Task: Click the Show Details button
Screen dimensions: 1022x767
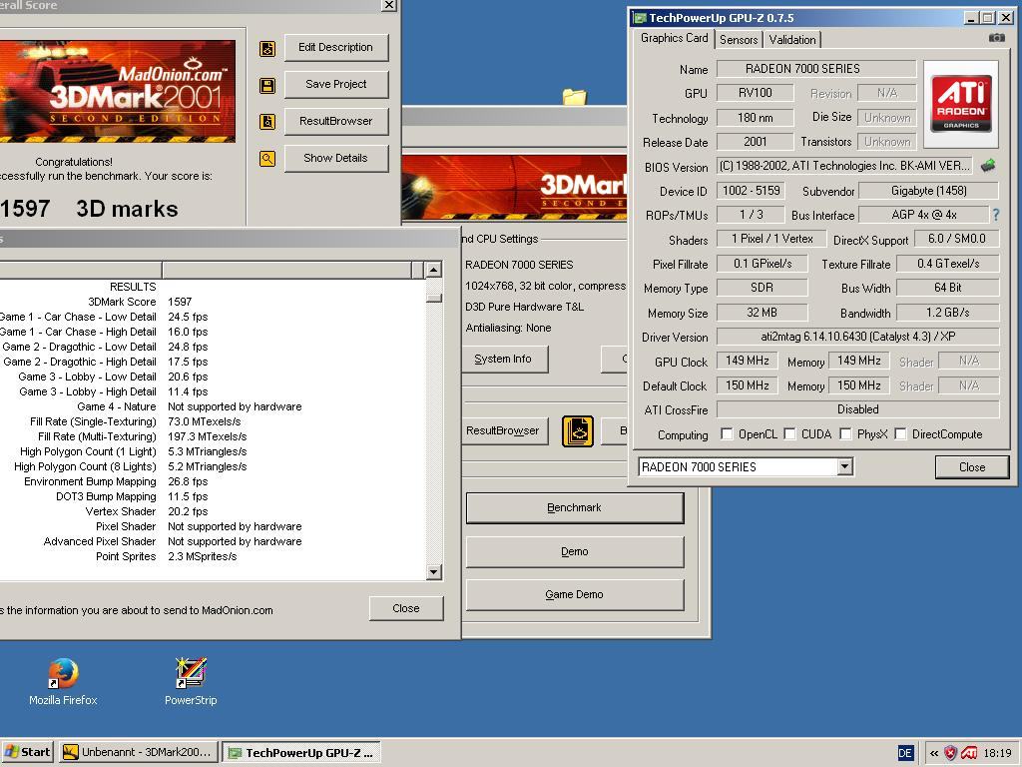Action: point(335,158)
